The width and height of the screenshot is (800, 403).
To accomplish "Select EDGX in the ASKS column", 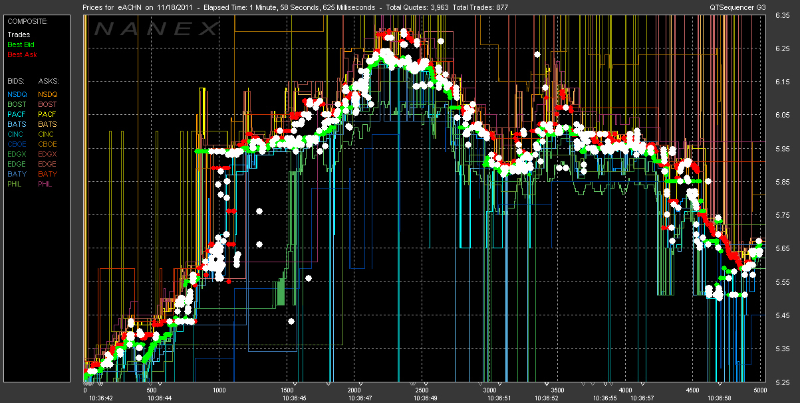I will (48, 154).
